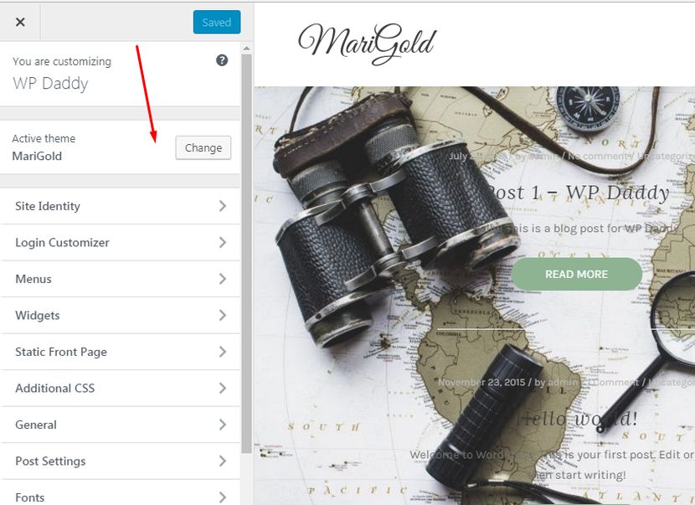Click the Post Settings chevron icon
The height and width of the screenshot is (505, 695).
click(x=223, y=461)
